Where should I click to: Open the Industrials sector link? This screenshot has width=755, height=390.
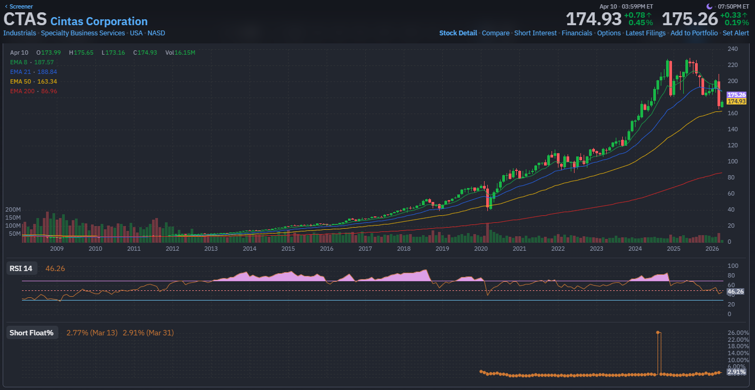point(20,33)
